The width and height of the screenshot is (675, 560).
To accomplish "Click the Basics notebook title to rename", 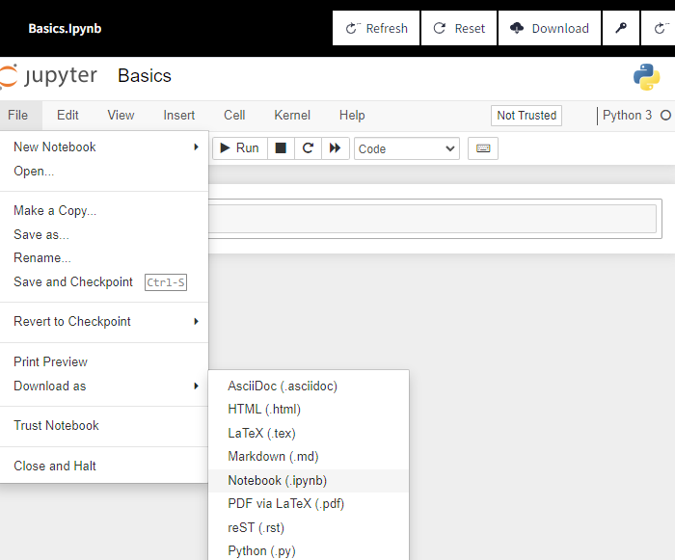I will (x=145, y=76).
